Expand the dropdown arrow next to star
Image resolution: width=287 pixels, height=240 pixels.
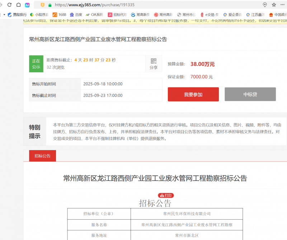pos(282,5)
